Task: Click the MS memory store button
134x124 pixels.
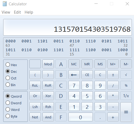Action: point(100,64)
